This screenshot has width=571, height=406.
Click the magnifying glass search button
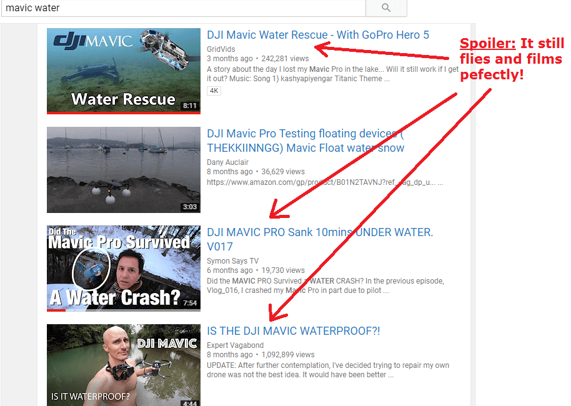(386, 7)
